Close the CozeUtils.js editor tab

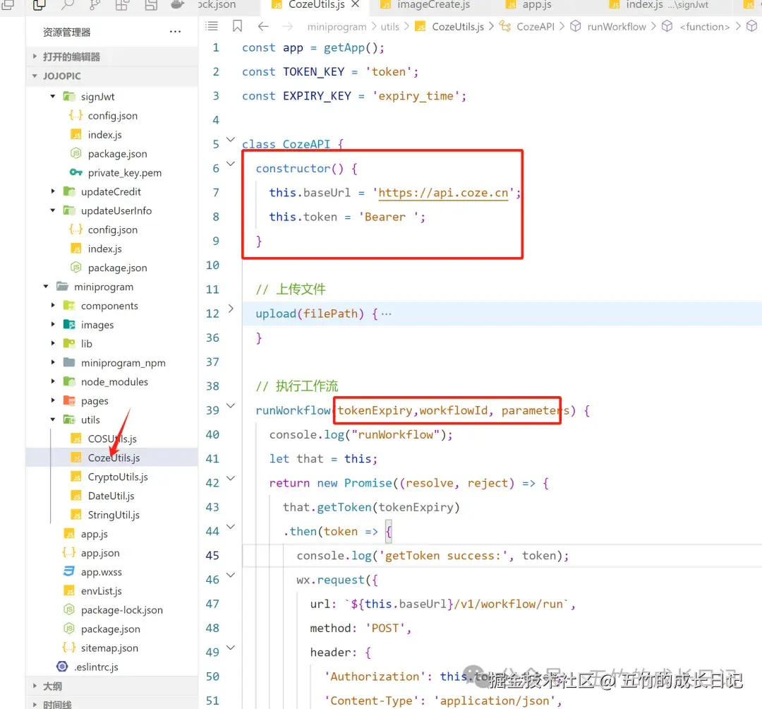(x=356, y=4)
